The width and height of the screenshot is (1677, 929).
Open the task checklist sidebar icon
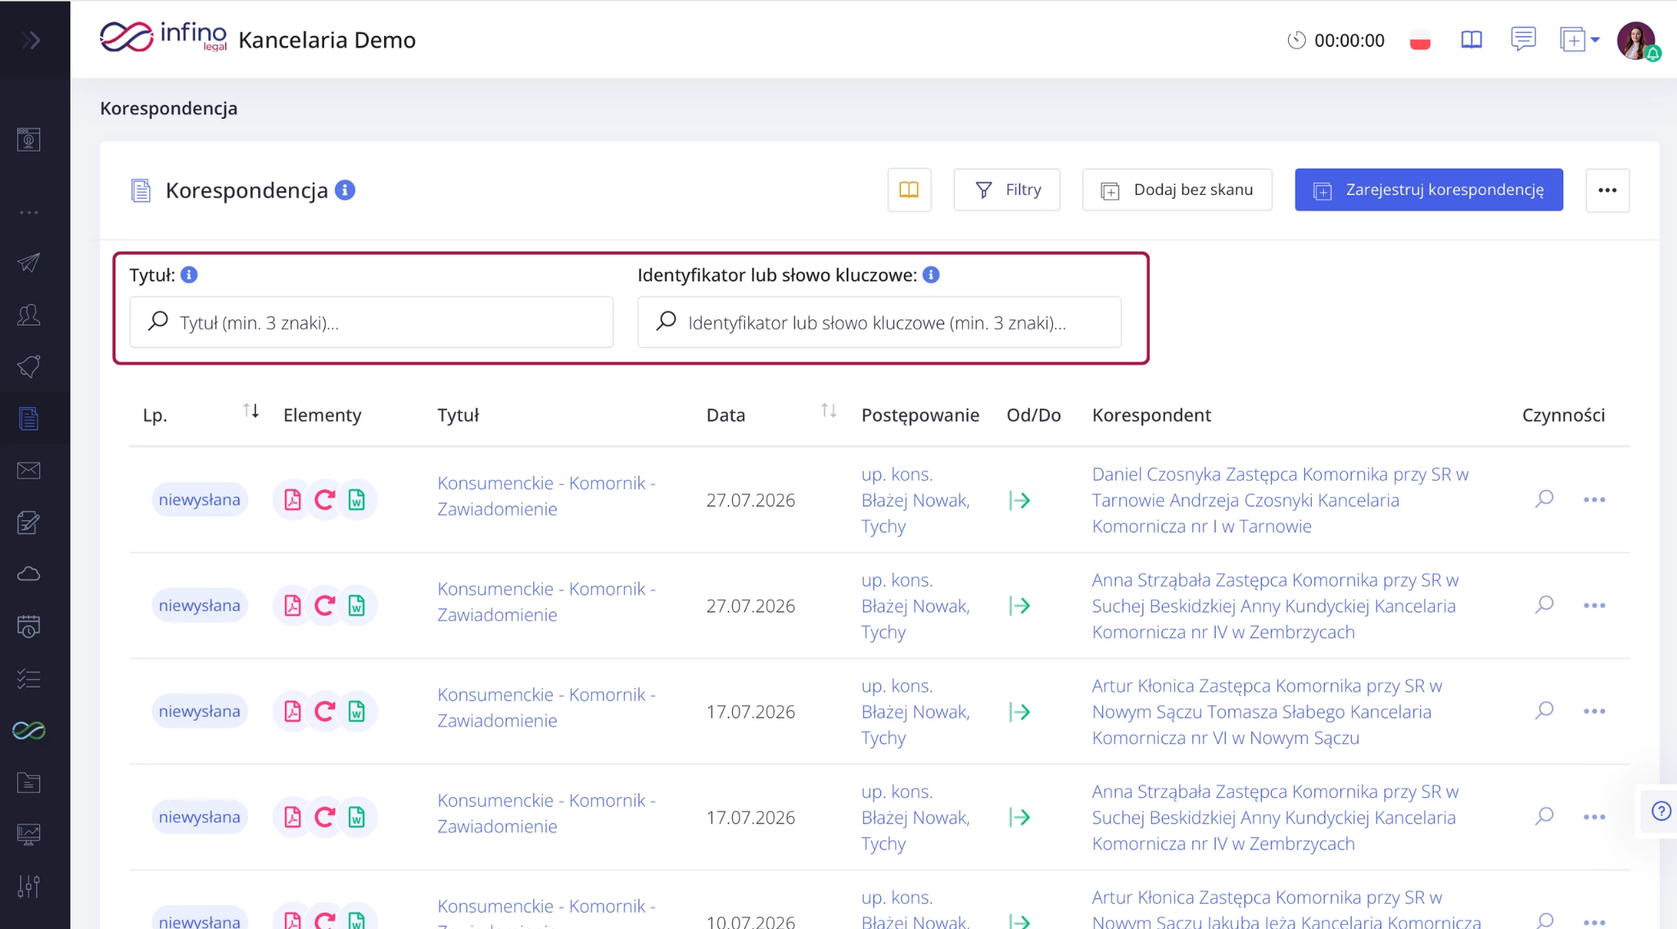(x=29, y=678)
